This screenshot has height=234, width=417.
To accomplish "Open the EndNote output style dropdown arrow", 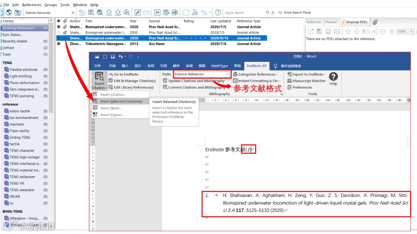I will tap(73, 12).
